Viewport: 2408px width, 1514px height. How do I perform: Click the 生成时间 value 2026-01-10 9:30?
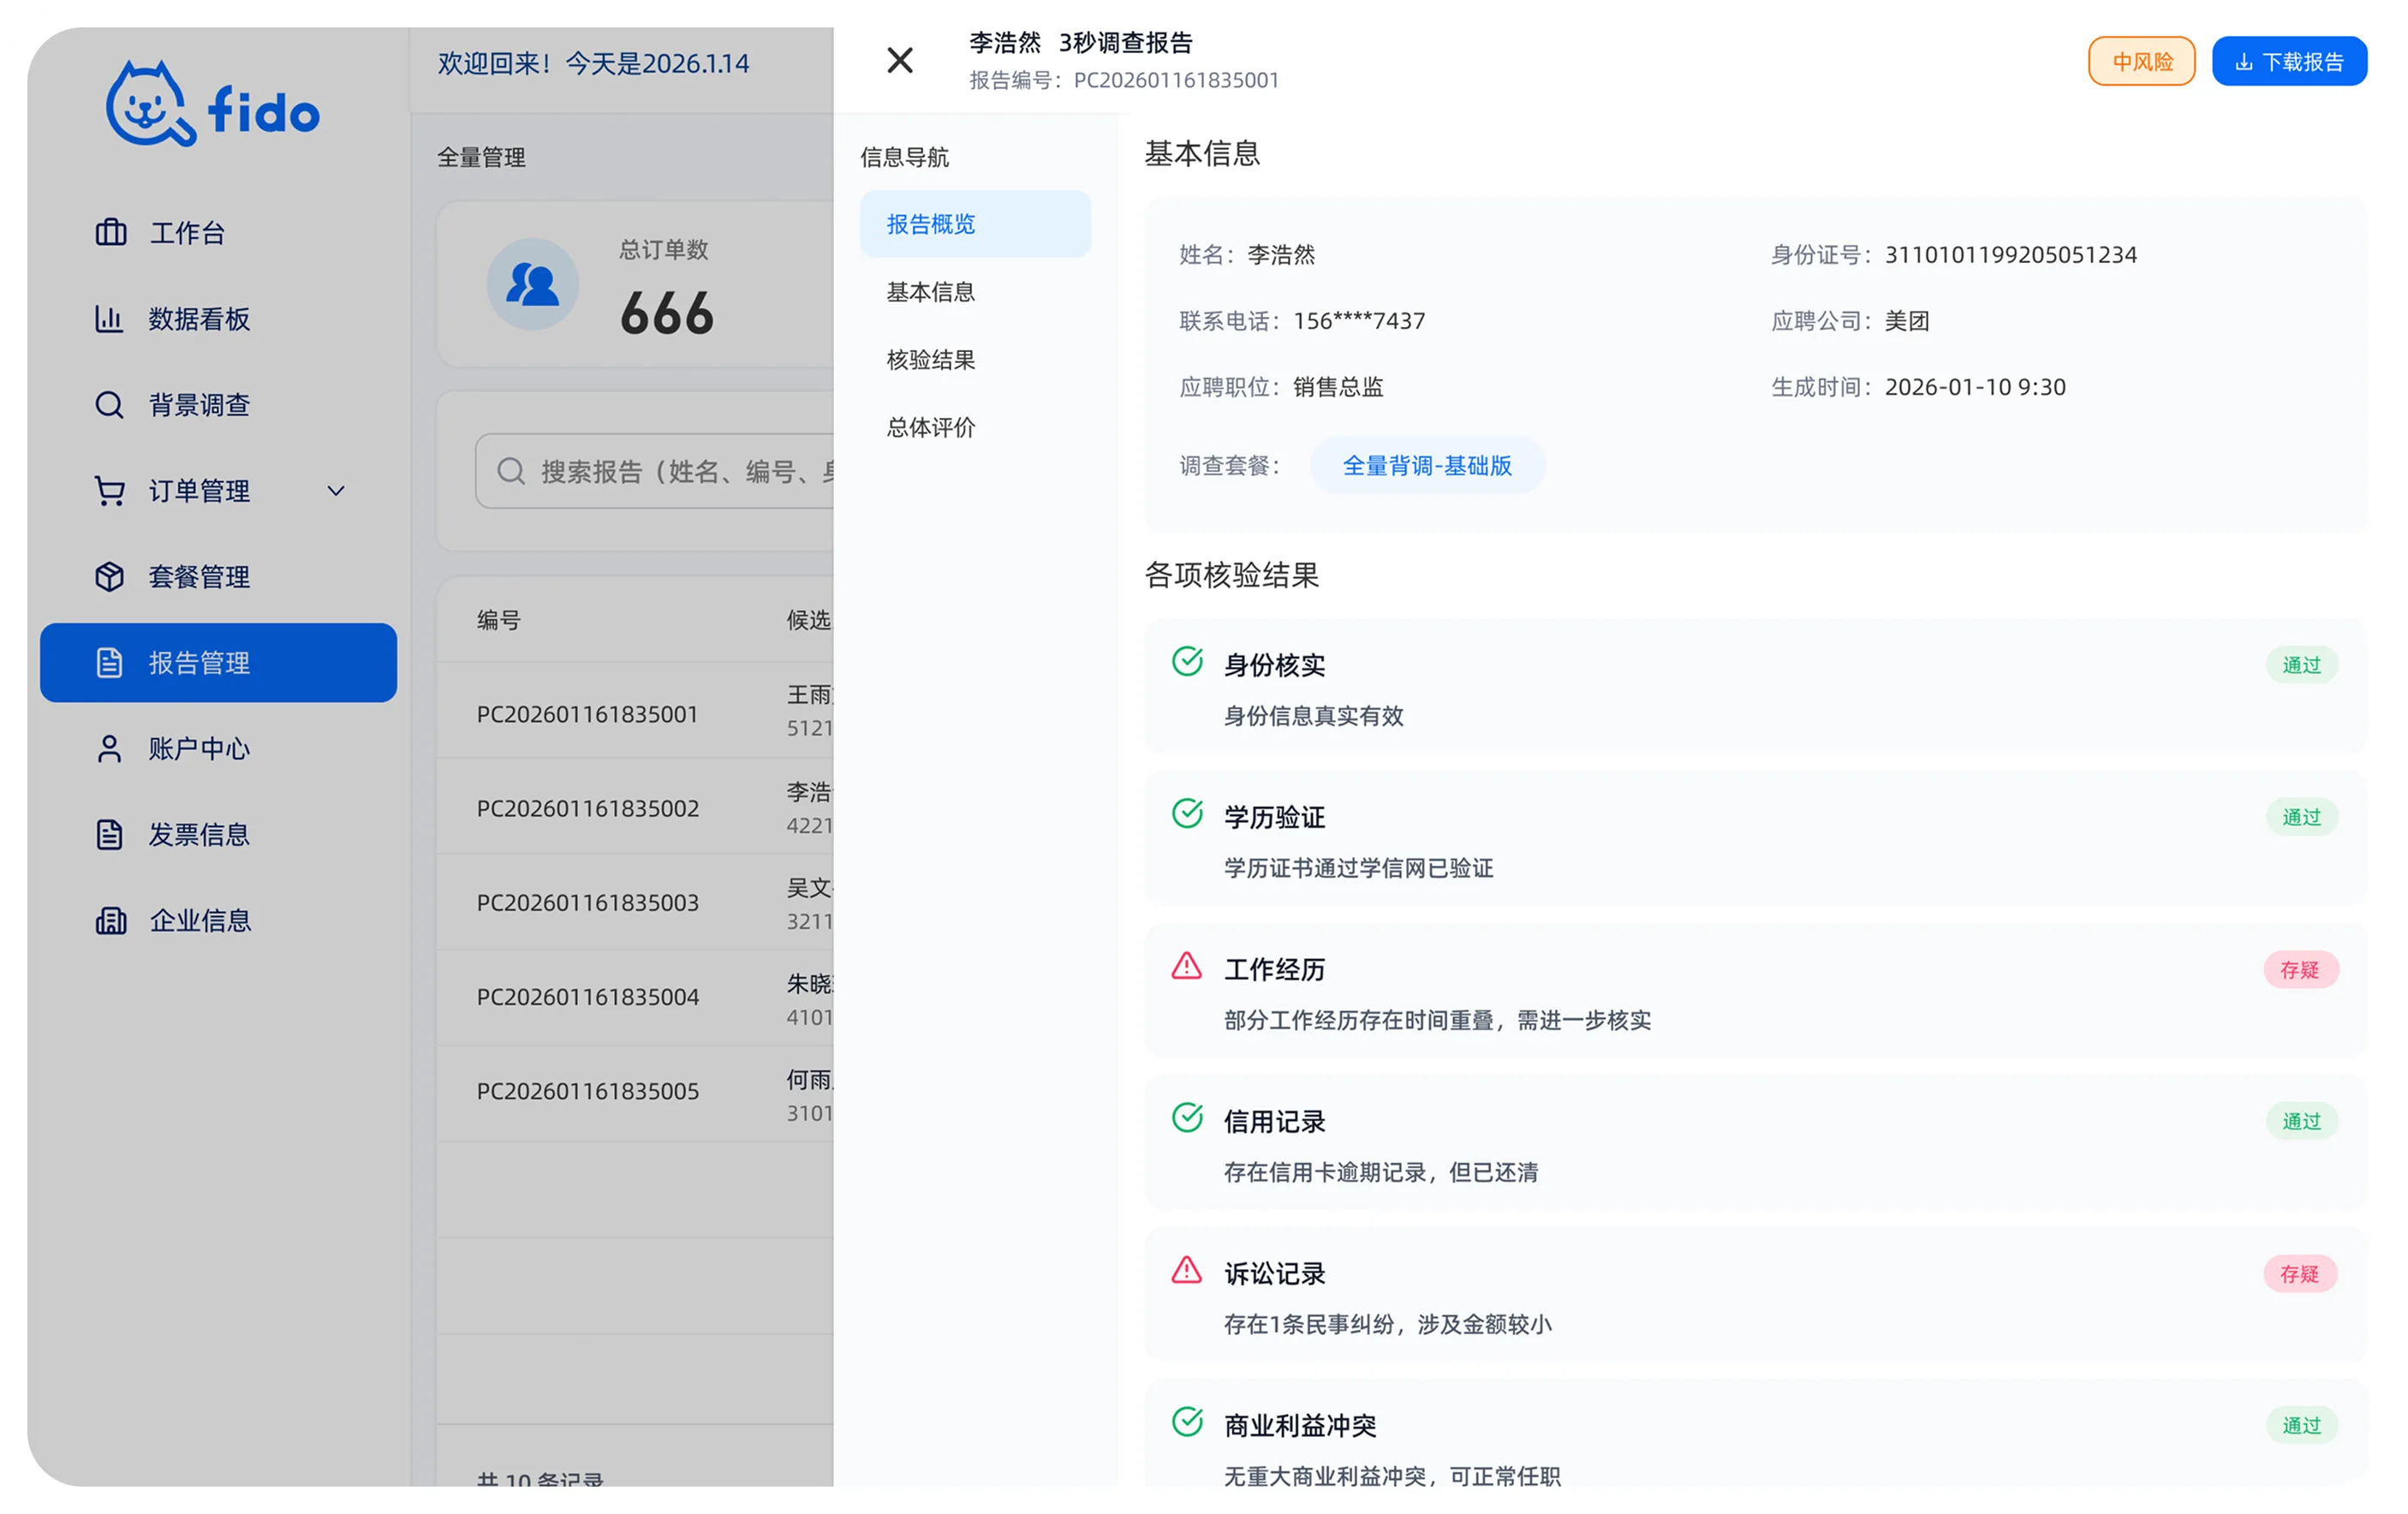pyautogui.click(x=1975, y=387)
